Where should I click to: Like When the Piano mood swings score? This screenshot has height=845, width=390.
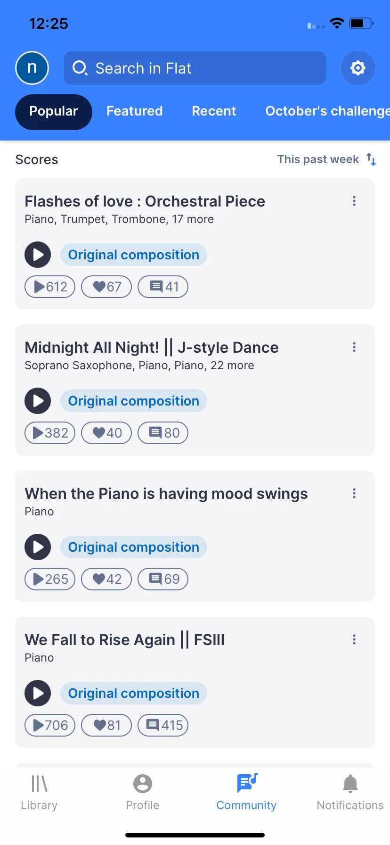click(106, 579)
